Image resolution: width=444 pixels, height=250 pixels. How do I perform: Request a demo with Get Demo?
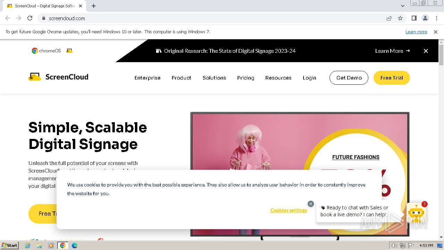[x=349, y=78]
